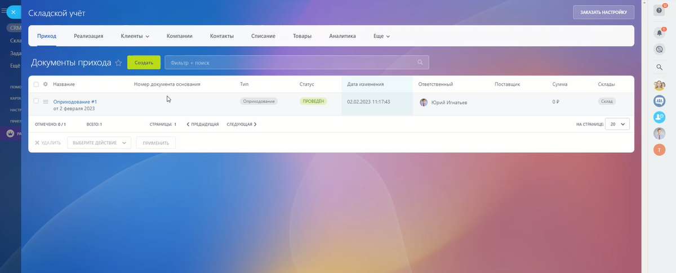Switch to the Приход tab
Image resolution: width=676 pixels, height=273 pixels.
pyautogui.click(x=47, y=36)
